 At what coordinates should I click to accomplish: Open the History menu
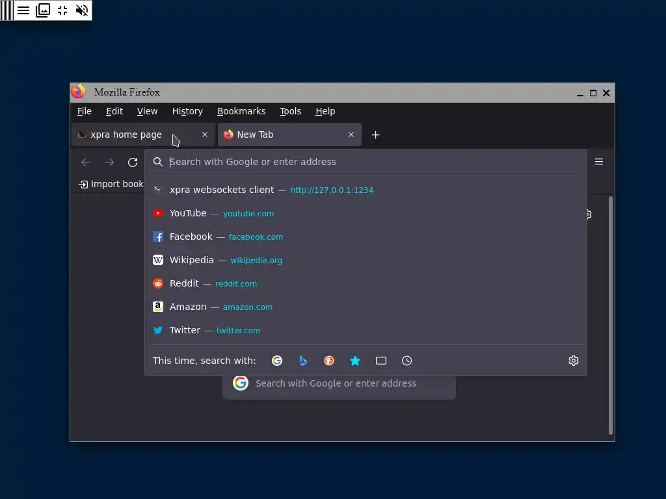tap(187, 111)
